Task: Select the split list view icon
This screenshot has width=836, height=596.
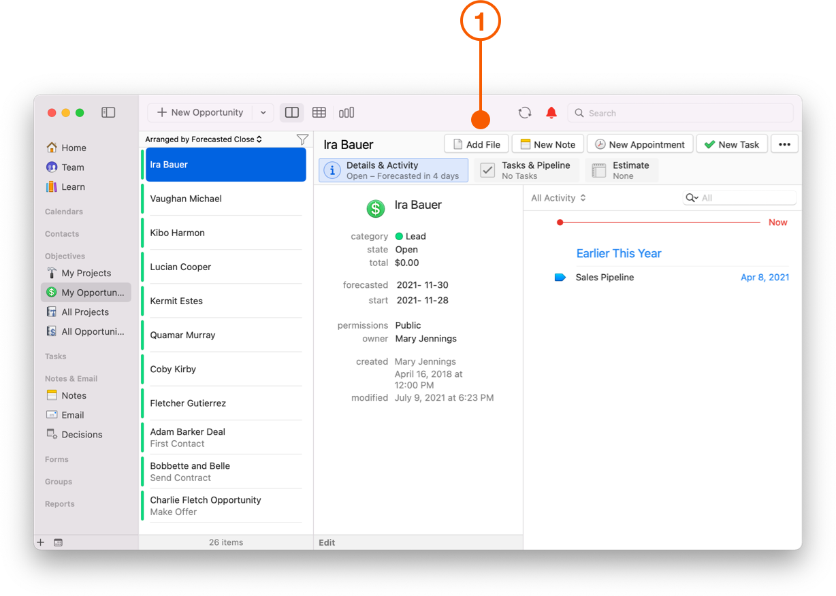Action: (x=292, y=113)
